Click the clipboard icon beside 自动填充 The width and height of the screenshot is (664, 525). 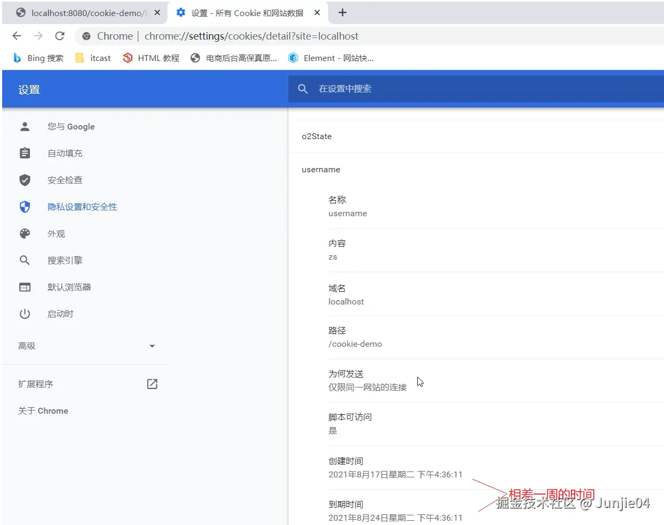[25, 153]
